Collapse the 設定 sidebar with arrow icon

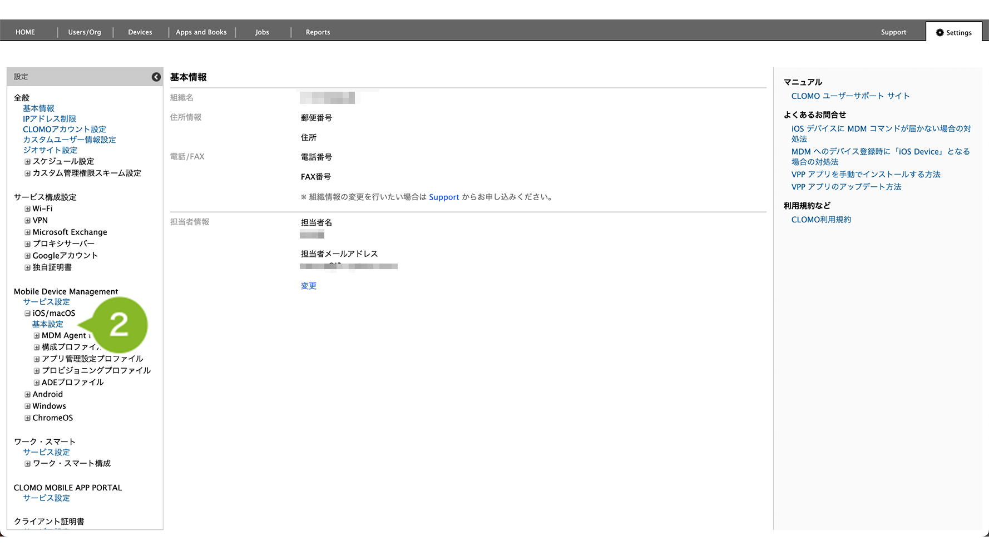pos(156,77)
